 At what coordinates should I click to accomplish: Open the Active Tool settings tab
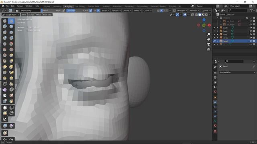click(215, 67)
